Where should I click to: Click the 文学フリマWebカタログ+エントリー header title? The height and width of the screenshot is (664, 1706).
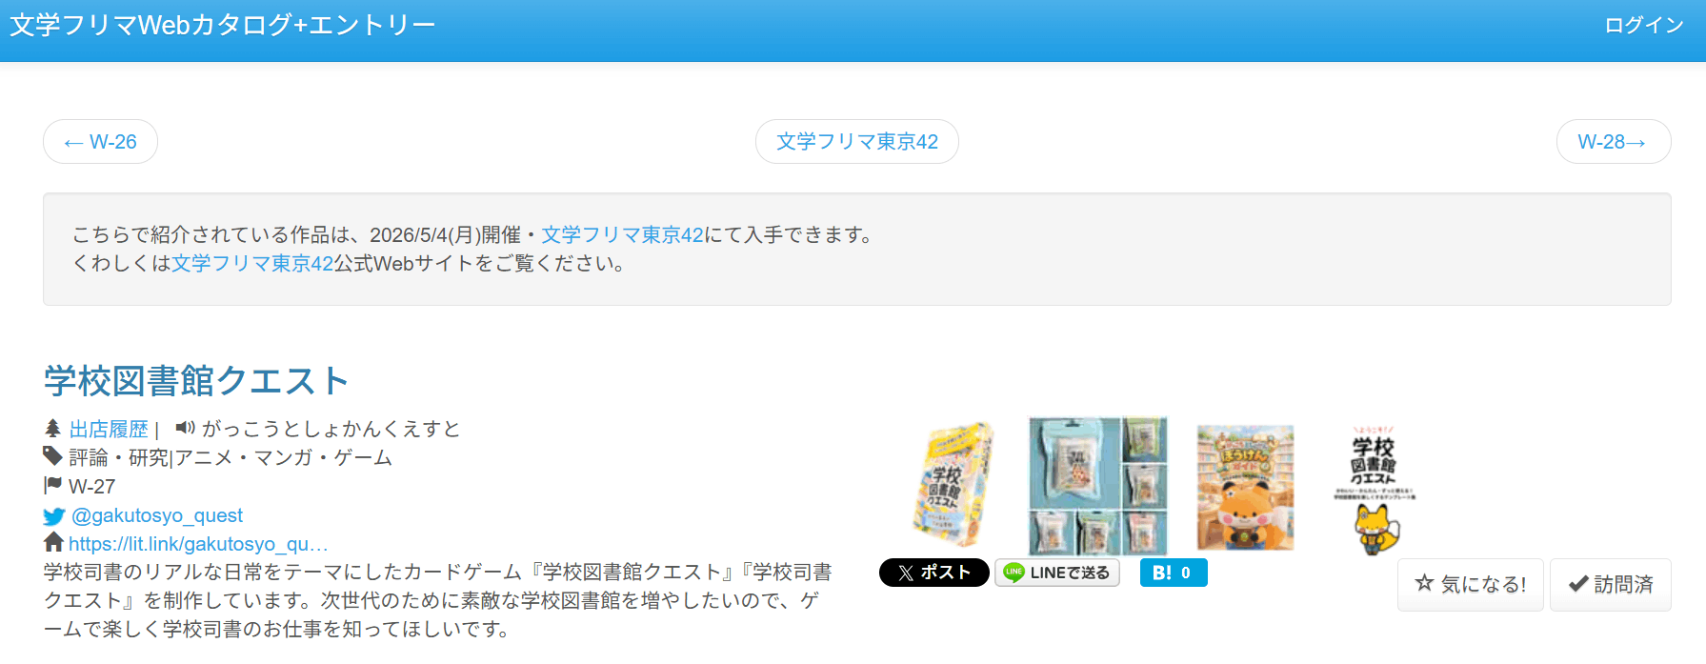point(222,26)
